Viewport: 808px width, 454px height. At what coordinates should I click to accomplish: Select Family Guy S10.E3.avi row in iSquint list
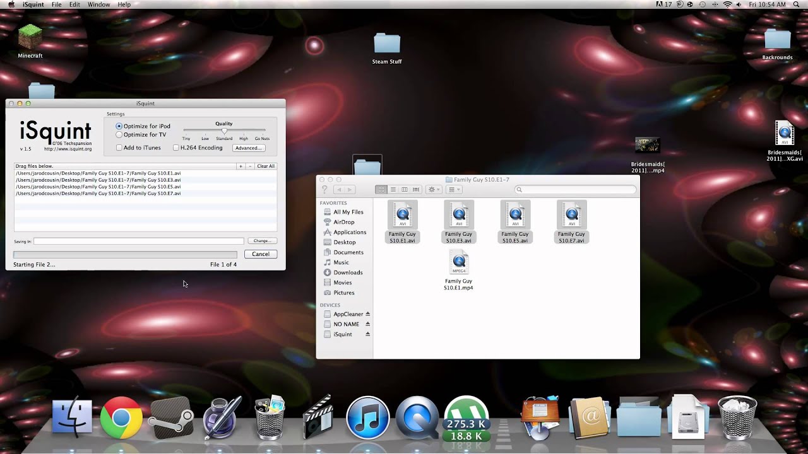(145, 180)
